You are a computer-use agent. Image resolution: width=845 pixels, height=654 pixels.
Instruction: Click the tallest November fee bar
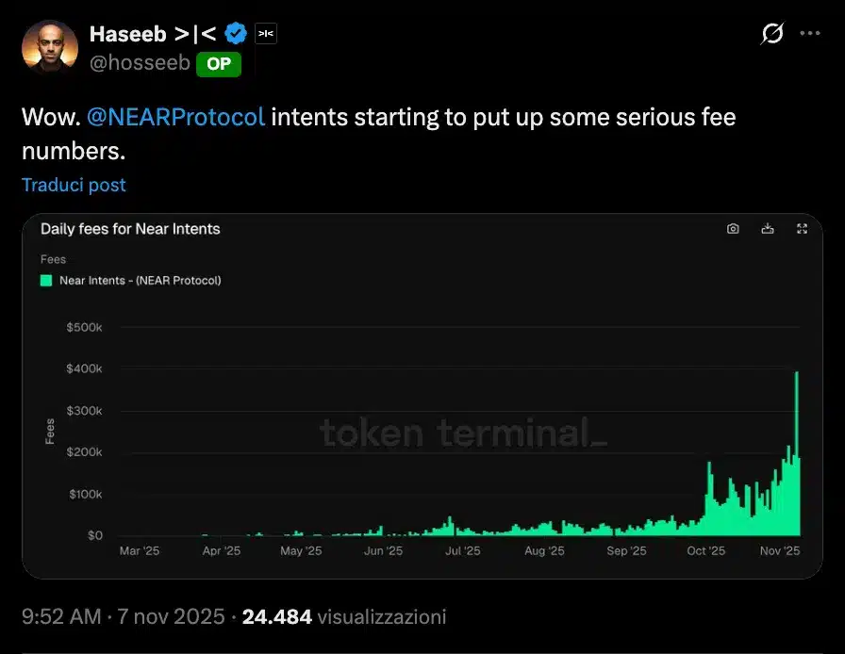coord(797,452)
